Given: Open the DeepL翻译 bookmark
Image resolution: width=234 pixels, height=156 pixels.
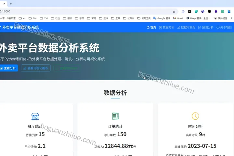Looking at the screenshot, I should pyautogui.click(x=198, y=18).
